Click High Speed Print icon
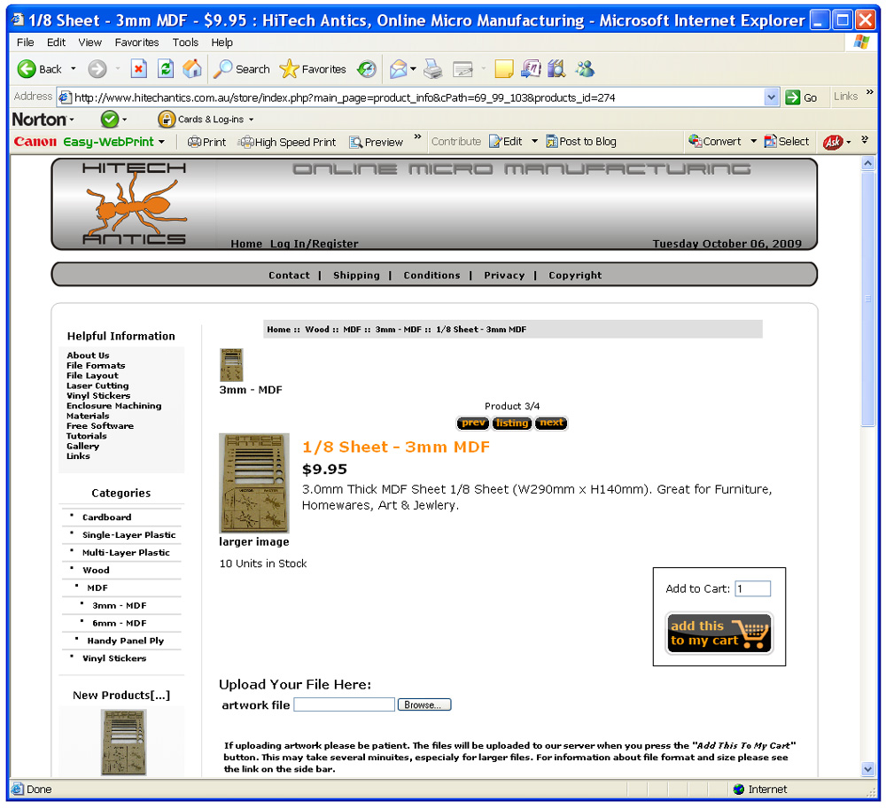 pos(246,142)
